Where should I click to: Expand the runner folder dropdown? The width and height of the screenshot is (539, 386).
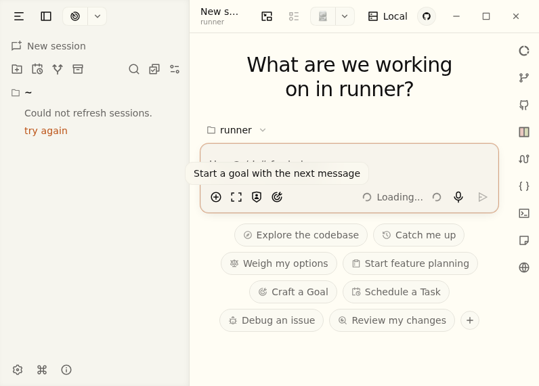tap(236, 130)
